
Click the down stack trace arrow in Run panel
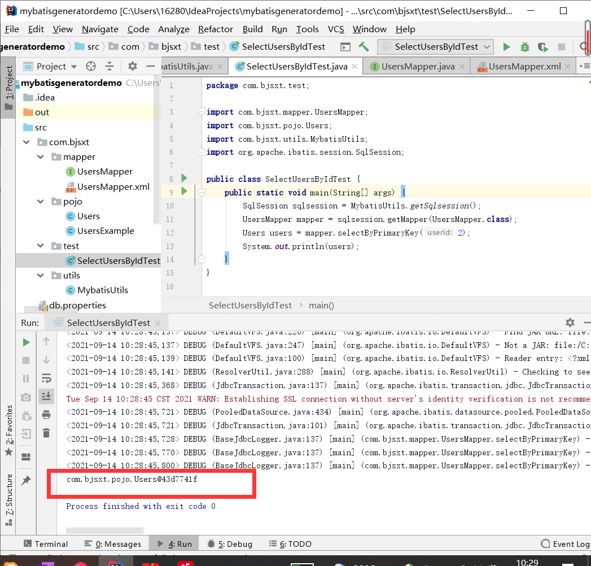click(46, 360)
